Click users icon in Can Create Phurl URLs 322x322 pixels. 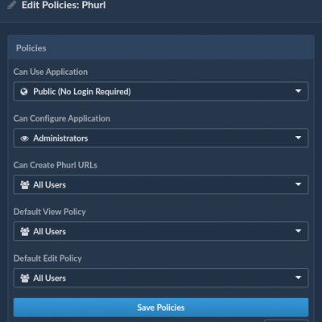click(x=25, y=185)
